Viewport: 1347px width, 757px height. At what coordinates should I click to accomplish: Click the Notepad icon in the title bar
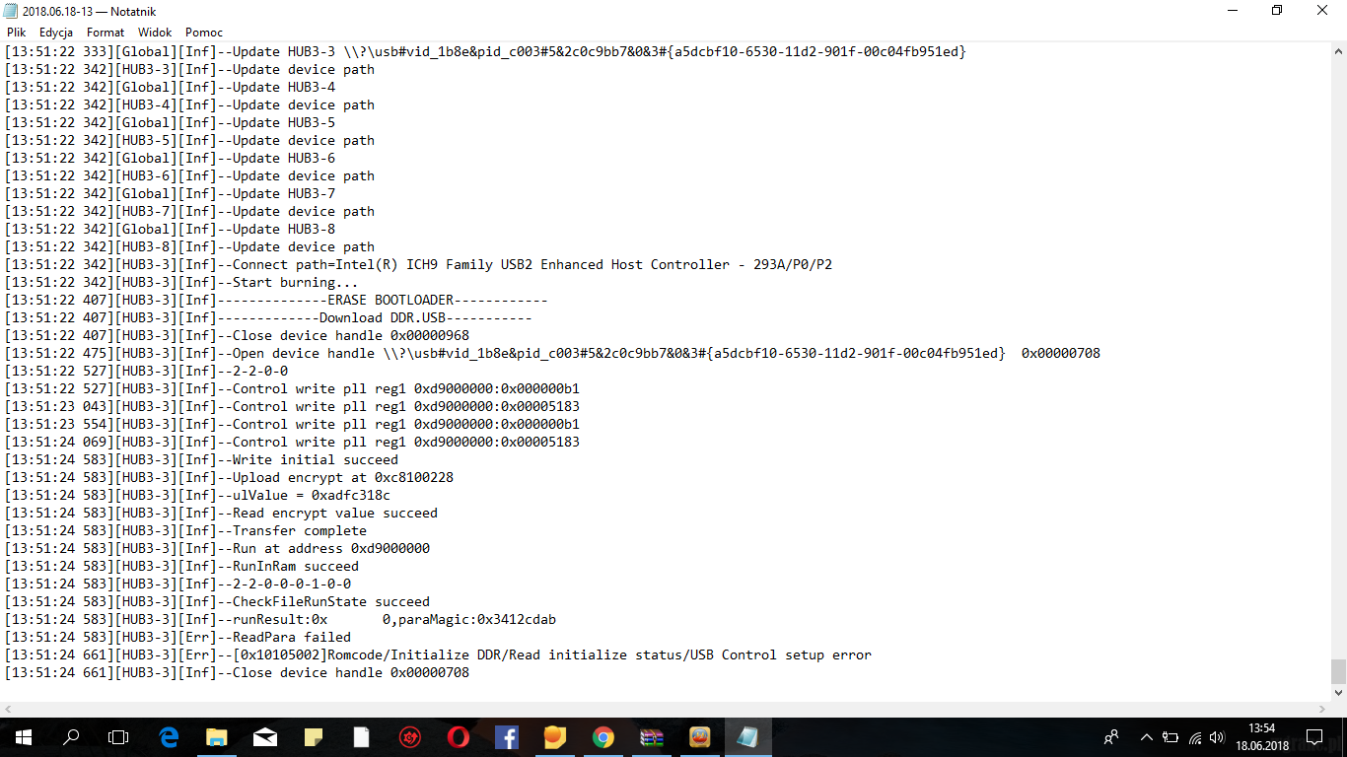point(10,11)
